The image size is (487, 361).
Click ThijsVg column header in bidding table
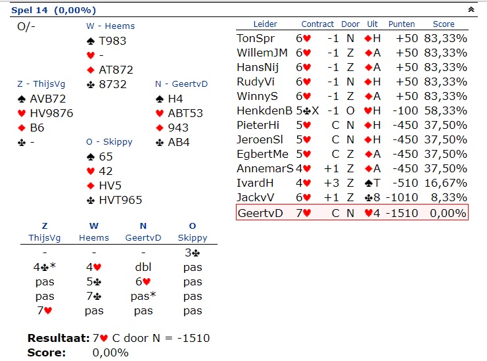45,237
